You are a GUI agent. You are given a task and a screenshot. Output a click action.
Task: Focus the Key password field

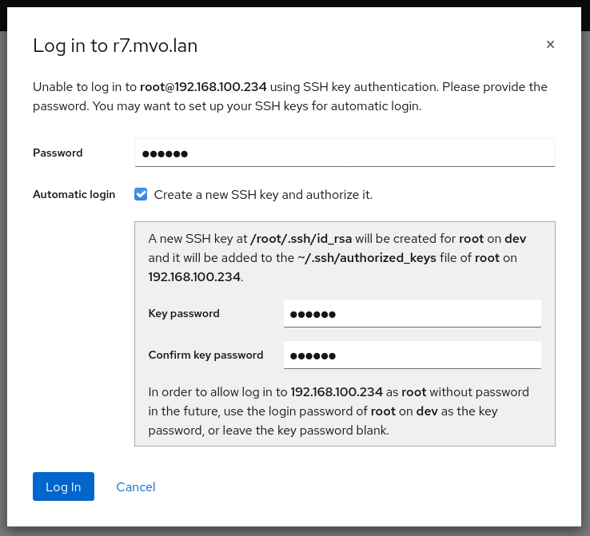pyautogui.click(x=412, y=313)
